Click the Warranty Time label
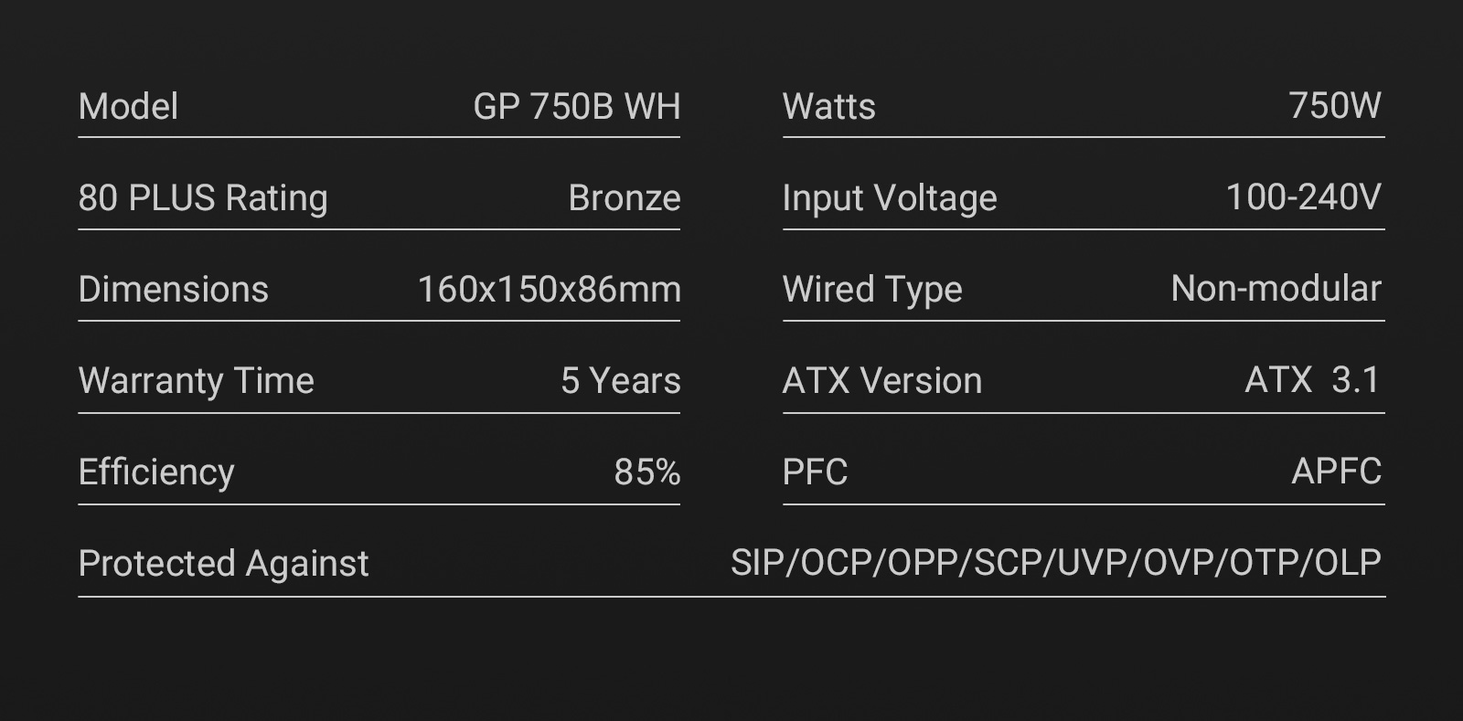 pos(196,381)
